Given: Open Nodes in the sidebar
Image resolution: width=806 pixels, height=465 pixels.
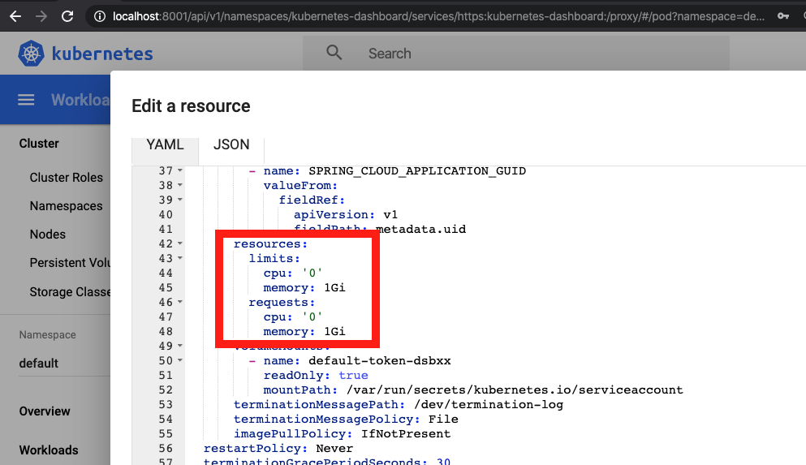Looking at the screenshot, I should pos(48,235).
